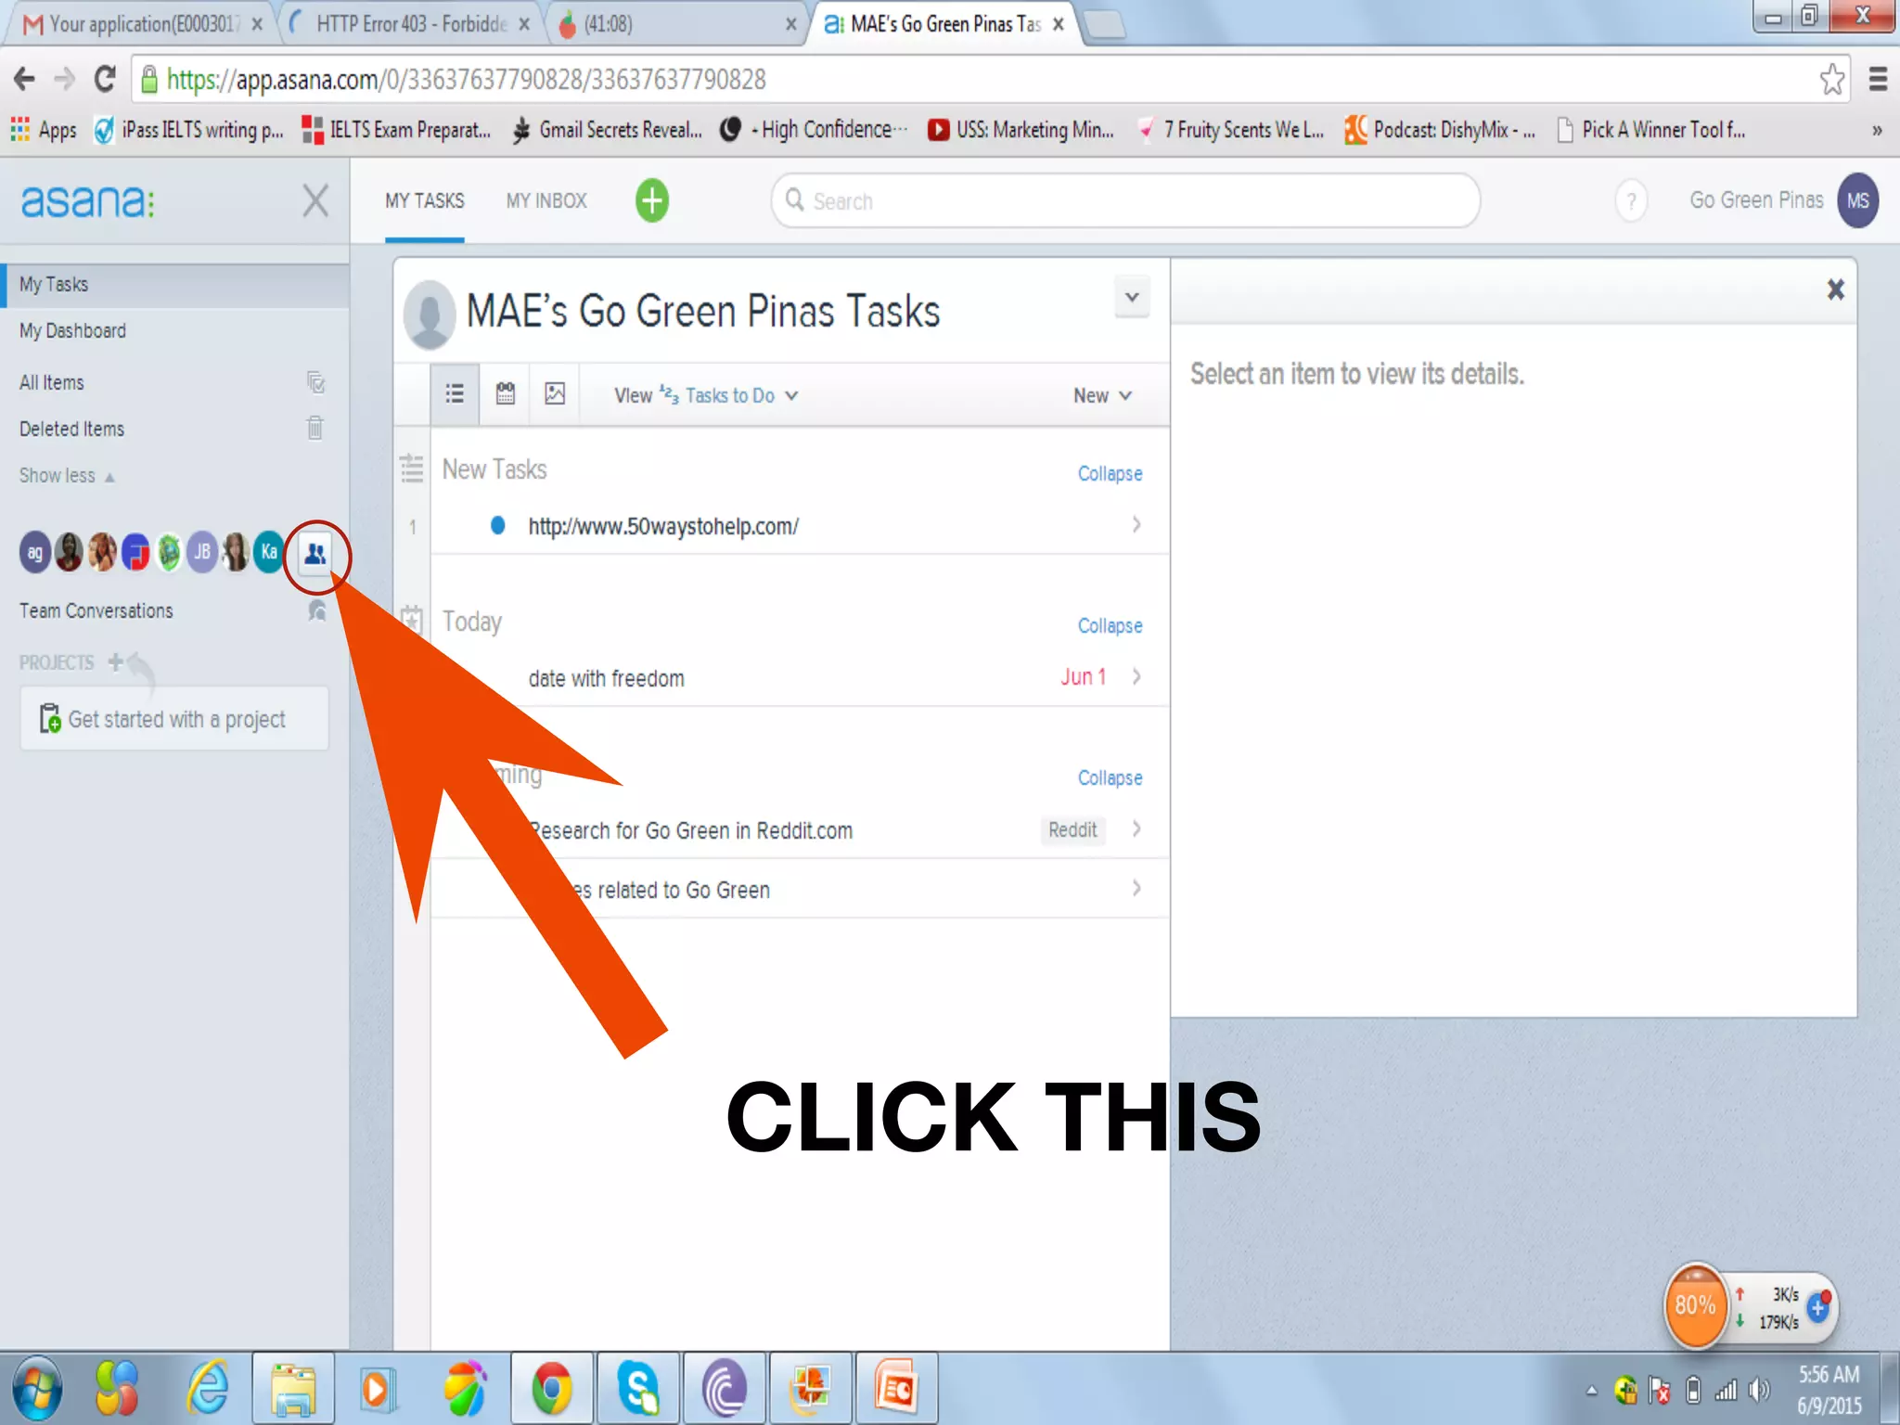The image size is (1900, 1425).
Task: Collapse the Today section
Action: (x=1110, y=625)
